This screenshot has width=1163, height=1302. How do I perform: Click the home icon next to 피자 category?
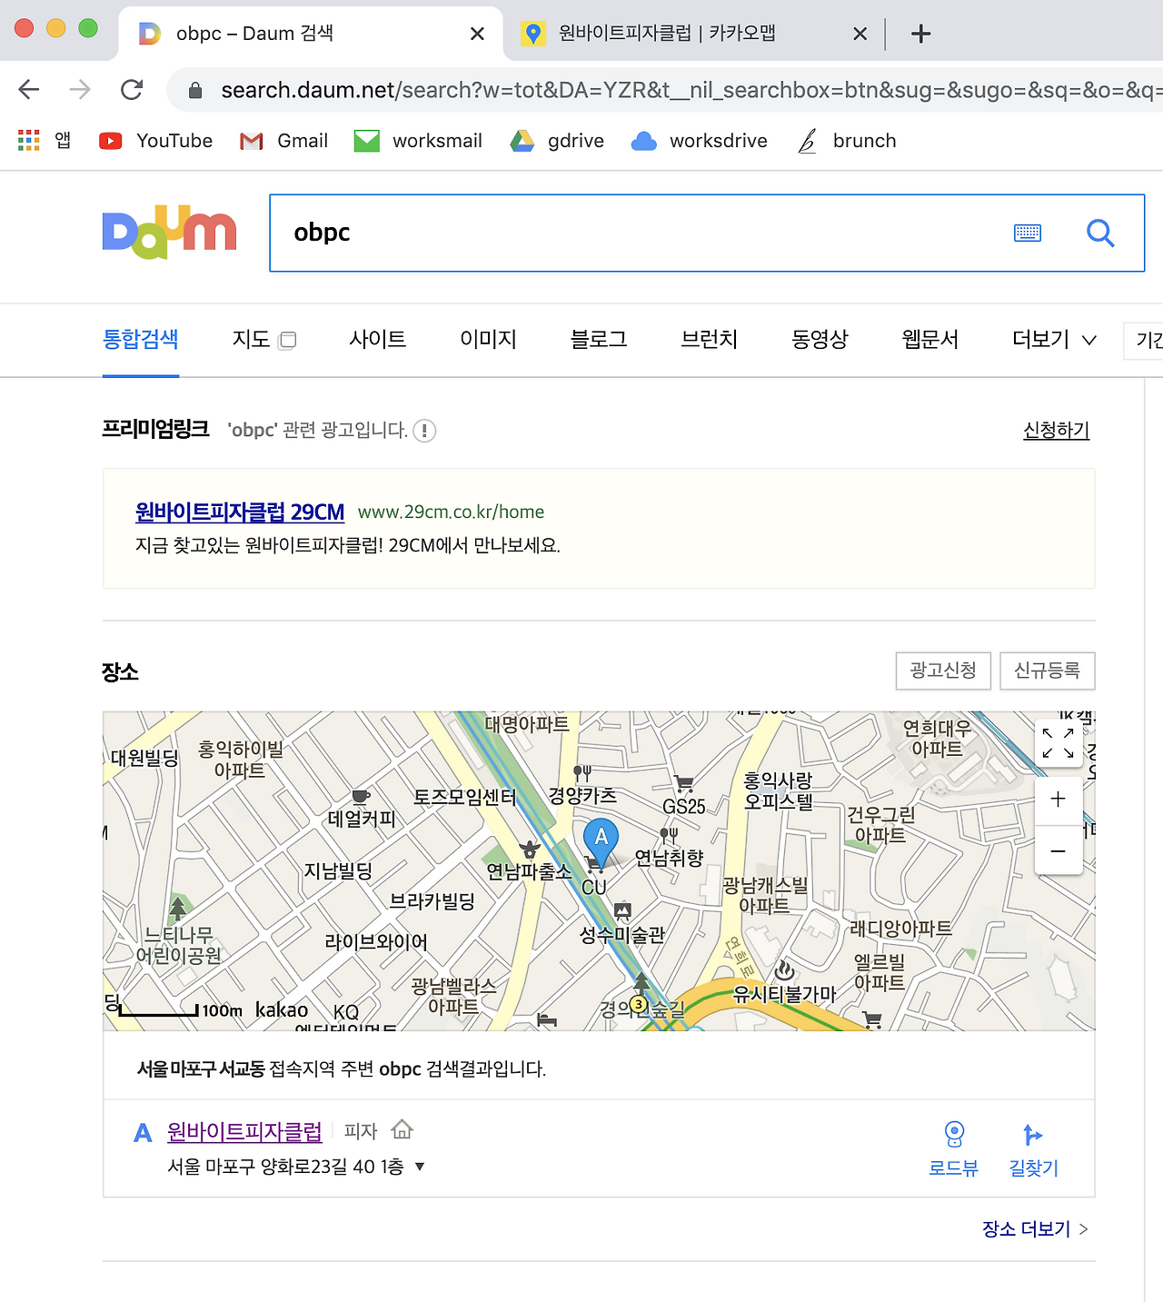click(403, 1130)
